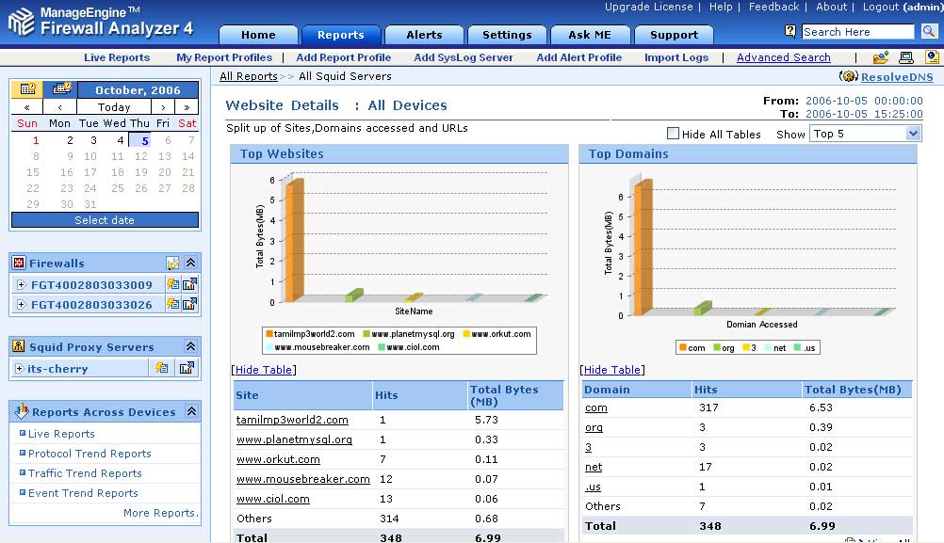Click the question mark help icon beside search
This screenshot has width=944, height=543.
790,31
